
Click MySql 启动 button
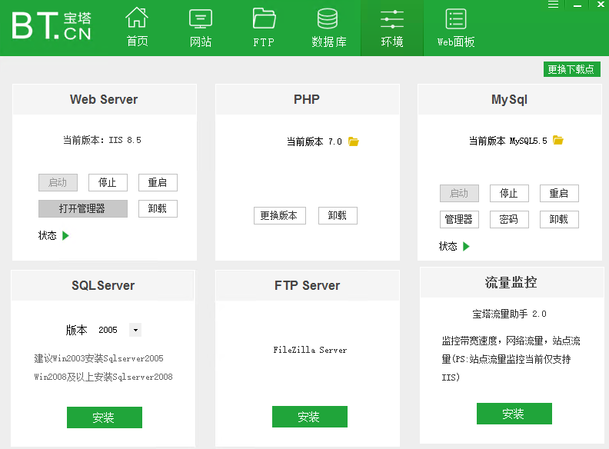coord(459,194)
